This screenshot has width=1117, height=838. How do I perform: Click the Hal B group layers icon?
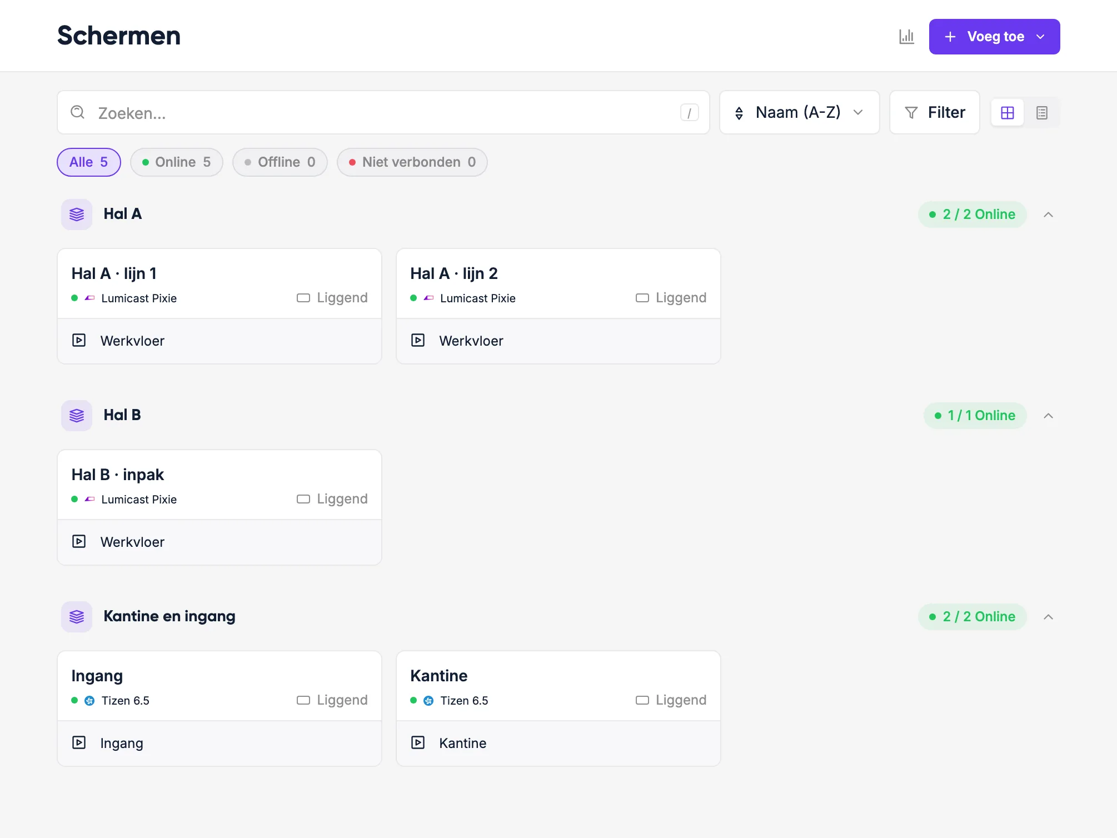pyautogui.click(x=77, y=416)
